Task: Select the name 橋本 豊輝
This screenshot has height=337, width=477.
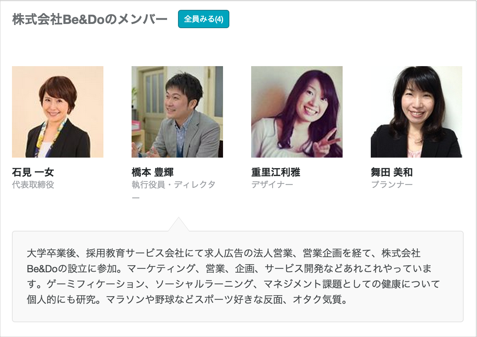Action: 153,172
